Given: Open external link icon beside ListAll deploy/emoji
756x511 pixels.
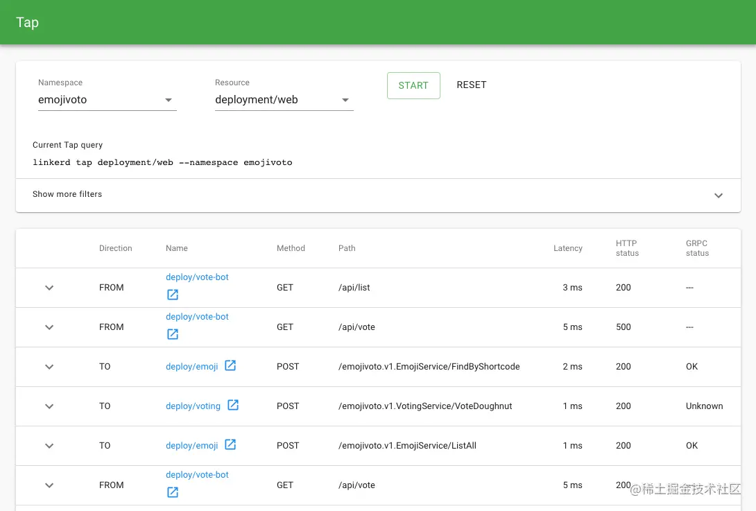Looking at the screenshot, I should (x=230, y=444).
